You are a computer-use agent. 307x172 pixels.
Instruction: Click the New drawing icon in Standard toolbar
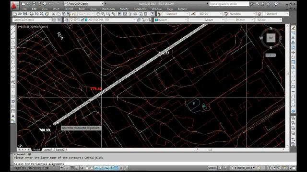pos(15,14)
